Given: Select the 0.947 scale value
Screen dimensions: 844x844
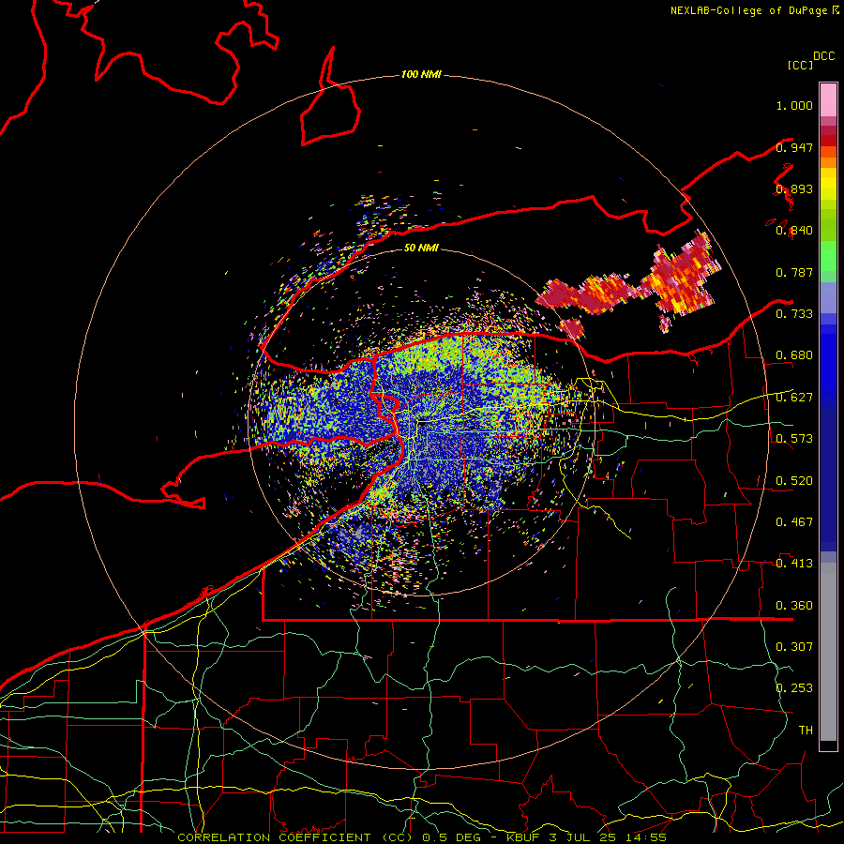Looking at the screenshot, I should click(x=794, y=147).
